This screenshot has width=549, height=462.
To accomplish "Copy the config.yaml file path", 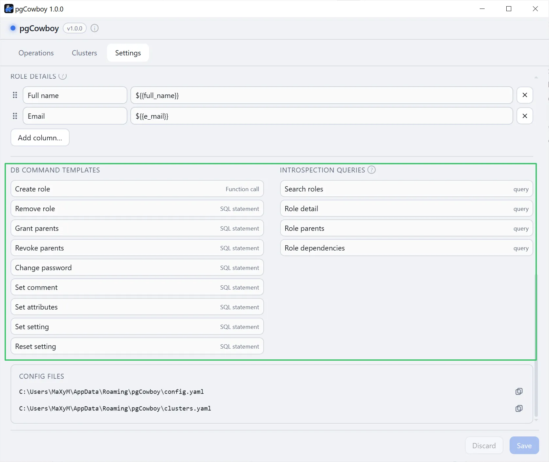I will [519, 391].
